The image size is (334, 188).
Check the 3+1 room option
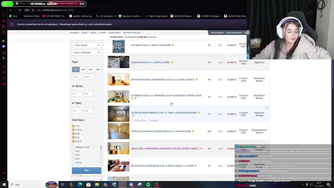[73, 159]
